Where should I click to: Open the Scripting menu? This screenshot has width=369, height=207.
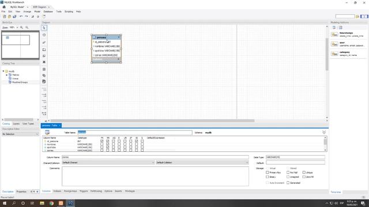coord(69,11)
